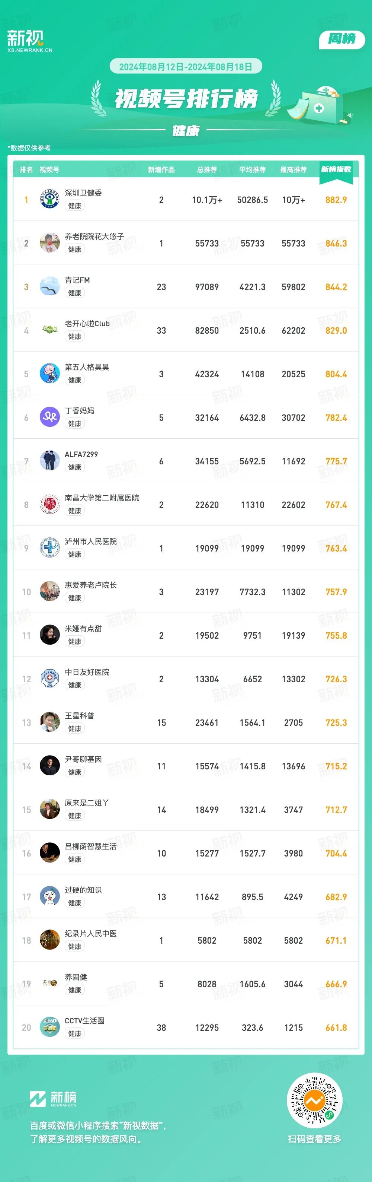
Task: Open the 泸州市人民医院 hospital logo
Action: 49,548
